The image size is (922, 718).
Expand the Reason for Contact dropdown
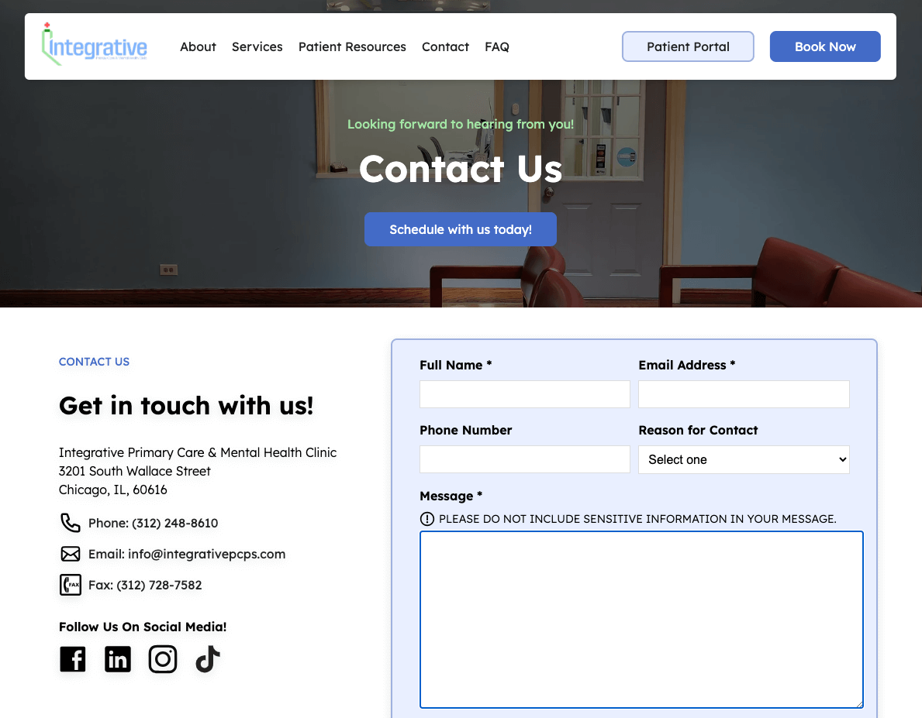[x=744, y=459]
